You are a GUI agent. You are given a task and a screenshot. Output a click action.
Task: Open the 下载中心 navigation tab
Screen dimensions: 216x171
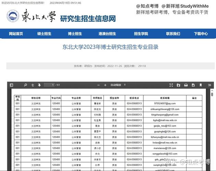201,34
